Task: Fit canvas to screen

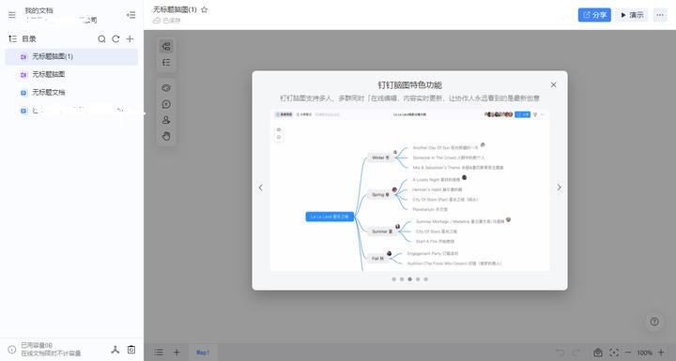Action: click(x=614, y=353)
